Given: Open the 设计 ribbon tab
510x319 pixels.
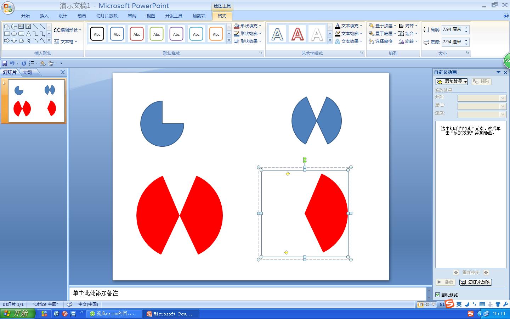Looking at the screenshot, I should pos(63,16).
